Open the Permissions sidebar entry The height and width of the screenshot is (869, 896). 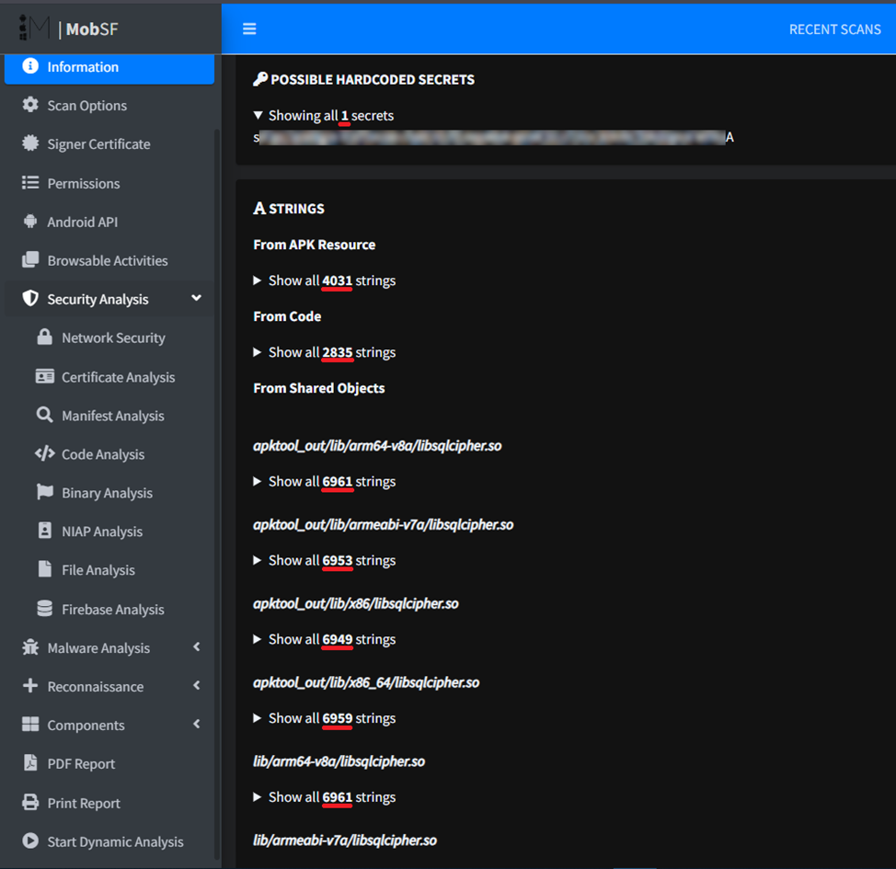(x=83, y=183)
